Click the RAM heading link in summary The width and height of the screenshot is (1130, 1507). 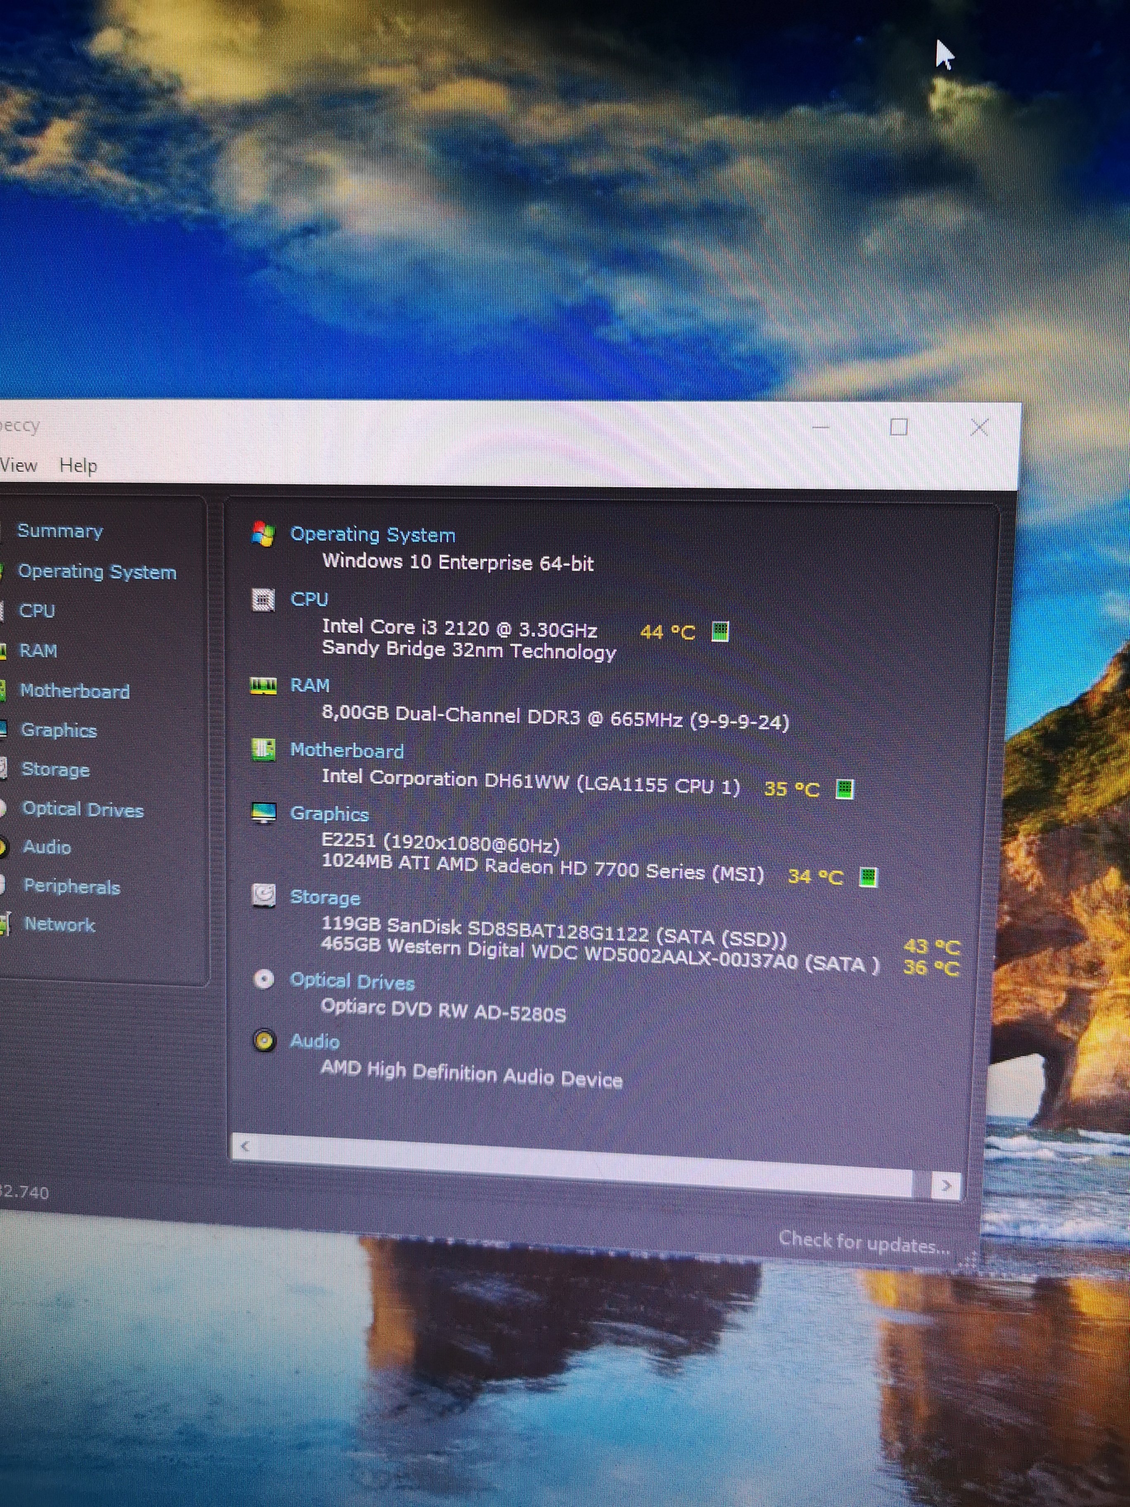310,685
